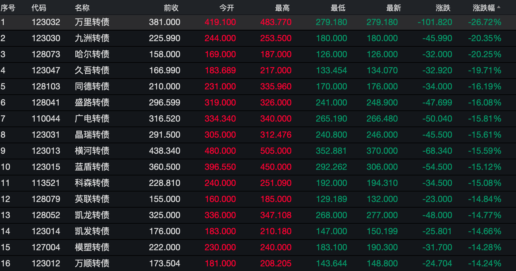Click the sort arrow beside 涨跌幅 header
This screenshot has width=516, height=271.
(499, 6)
